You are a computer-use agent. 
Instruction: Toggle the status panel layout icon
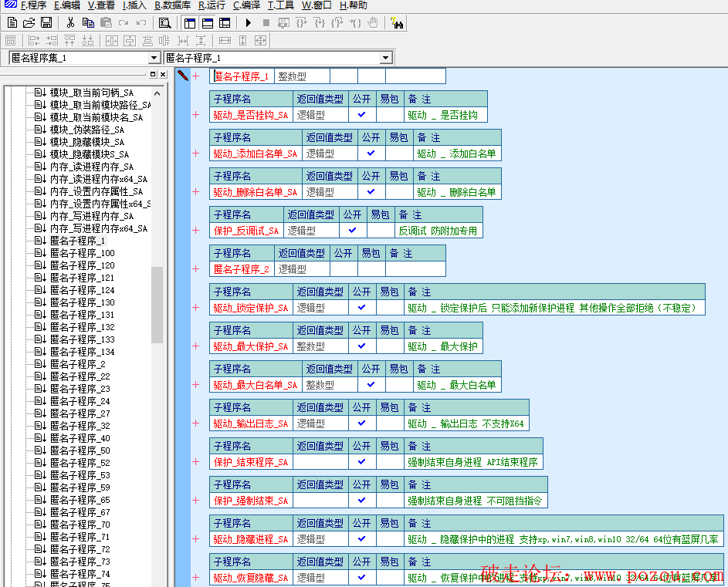(208, 22)
